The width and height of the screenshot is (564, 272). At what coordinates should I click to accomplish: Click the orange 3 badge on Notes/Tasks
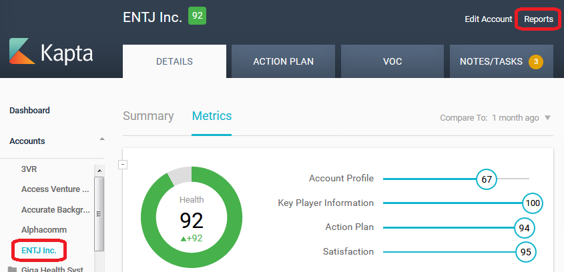point(535,62)
